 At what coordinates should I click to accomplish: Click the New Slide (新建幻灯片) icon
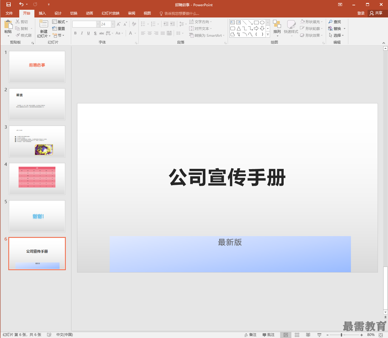click(44, 24)
